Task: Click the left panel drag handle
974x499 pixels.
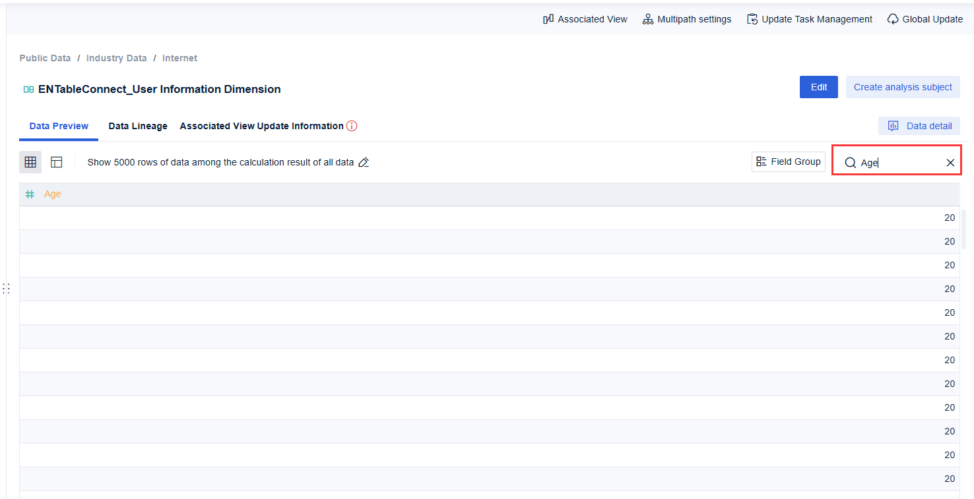Action: [6, 288]
